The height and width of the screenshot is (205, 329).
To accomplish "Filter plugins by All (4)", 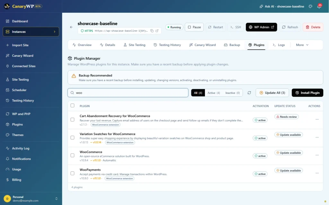I will click(x=198, y=93).
